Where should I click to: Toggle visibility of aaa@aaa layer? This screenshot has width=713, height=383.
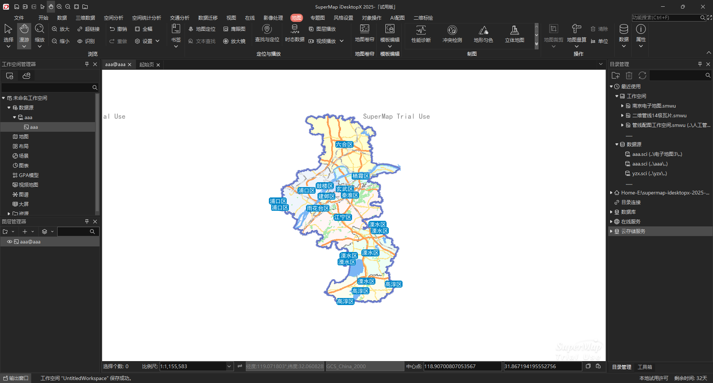tap(10, 242)
